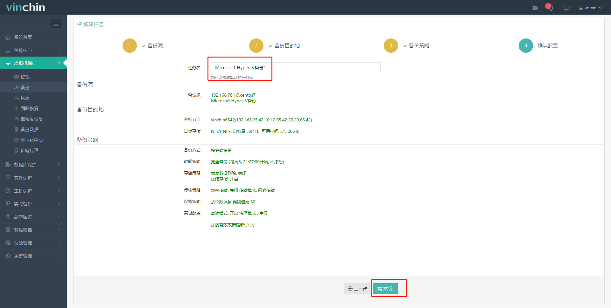The width and height of the screenshot is (611, 308).
Task: Click the 实时备份 shield icon
Action: pos(8,204)
